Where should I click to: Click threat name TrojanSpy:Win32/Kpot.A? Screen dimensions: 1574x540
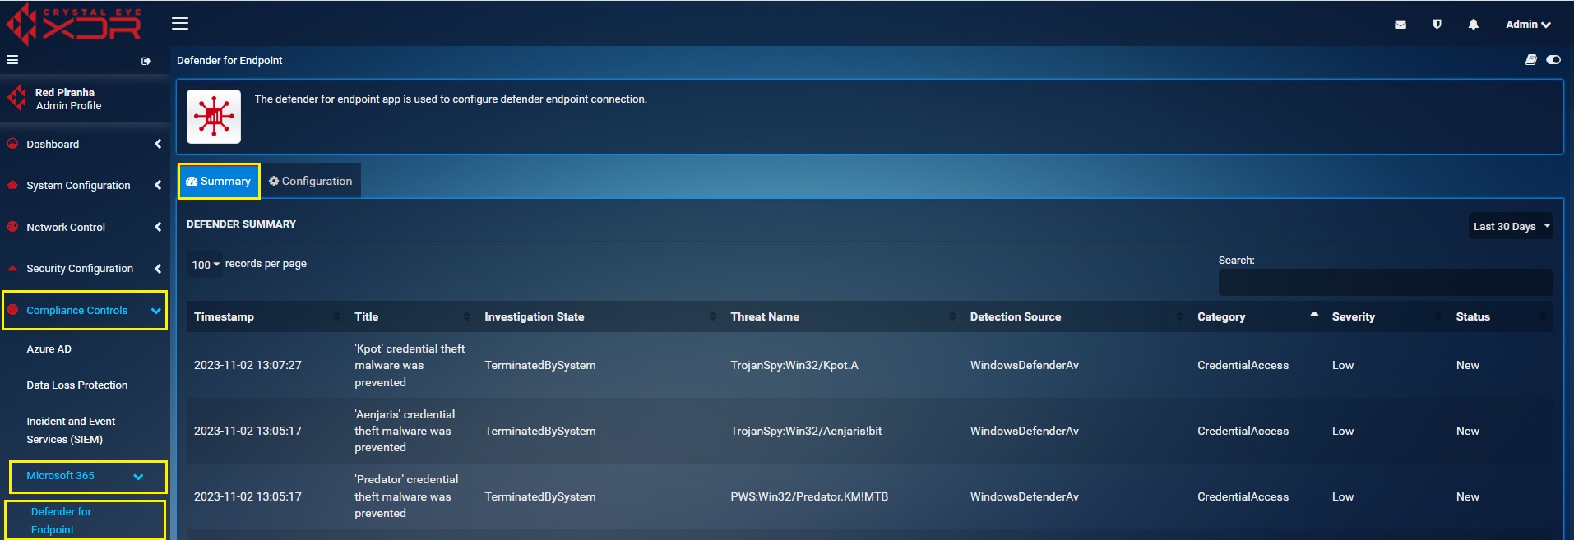(x=794, y=365)
